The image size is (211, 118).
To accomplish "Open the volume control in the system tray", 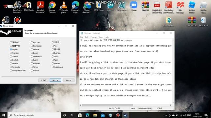I will 185,115.
